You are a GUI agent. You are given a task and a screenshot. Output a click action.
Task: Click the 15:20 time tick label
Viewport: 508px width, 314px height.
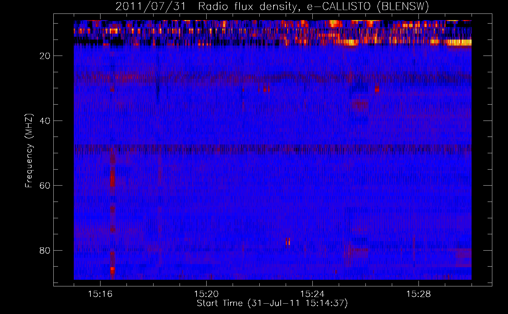coord(206,294)
